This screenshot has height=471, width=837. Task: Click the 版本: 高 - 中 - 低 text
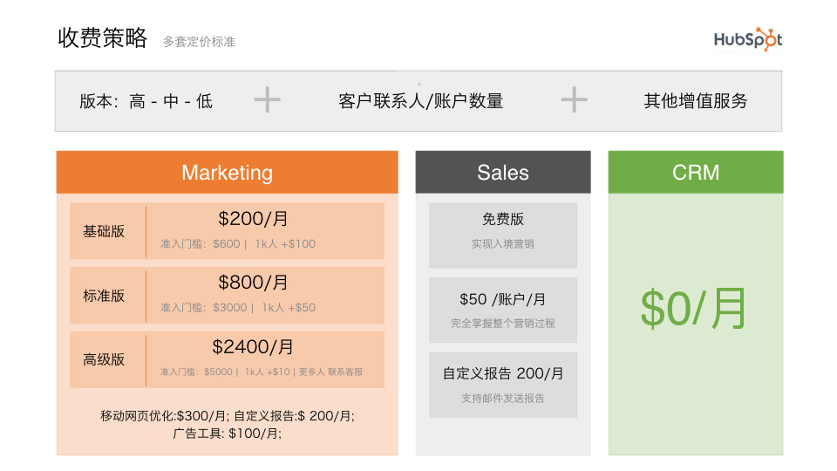(146, 101)
